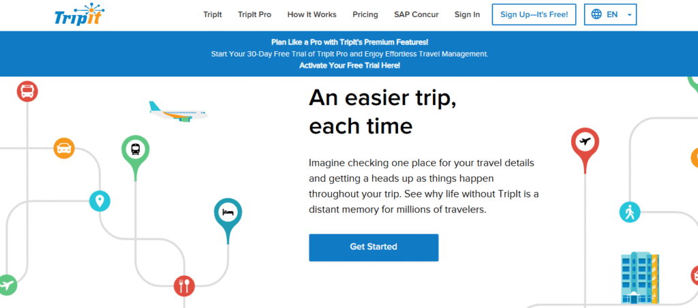Click the blue walking person icon
The width and height of the screenshot is (698, 308).
630,213
